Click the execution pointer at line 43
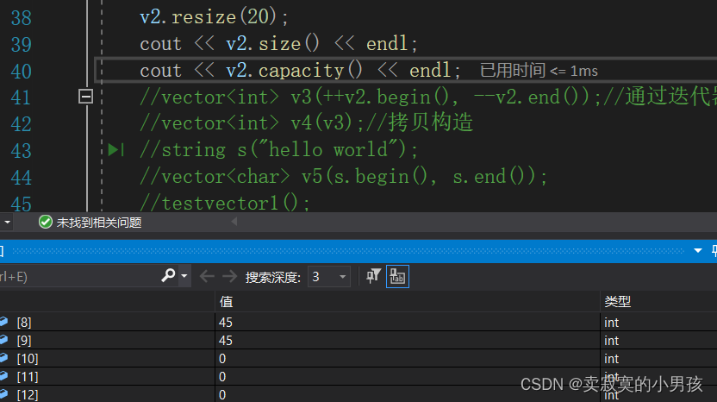 click(115, 150)
